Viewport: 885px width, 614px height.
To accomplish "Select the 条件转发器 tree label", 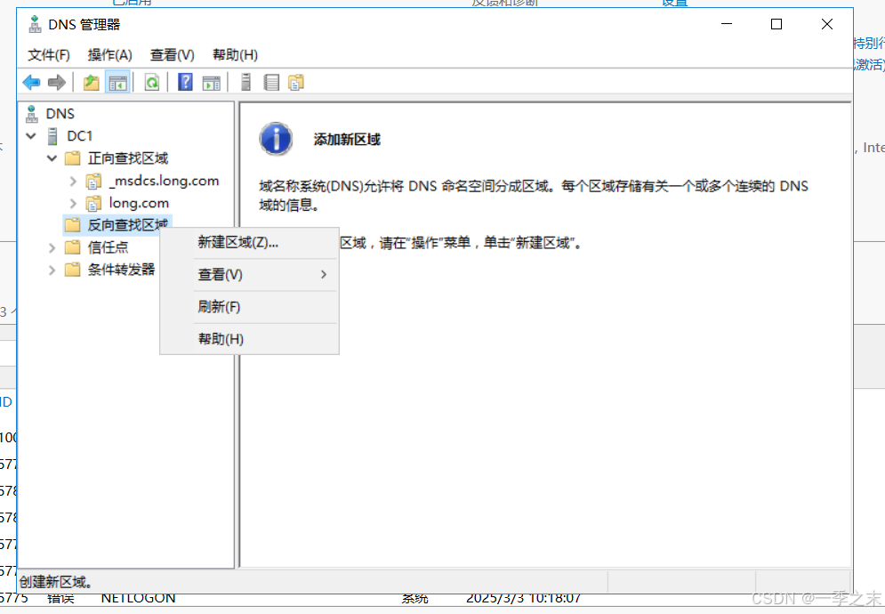I will pos(121,270).
